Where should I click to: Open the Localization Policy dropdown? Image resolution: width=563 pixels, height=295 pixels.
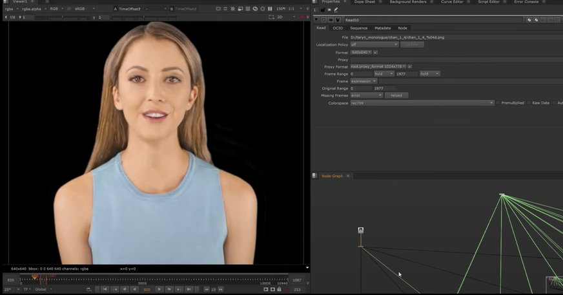(x=373, y=44)
